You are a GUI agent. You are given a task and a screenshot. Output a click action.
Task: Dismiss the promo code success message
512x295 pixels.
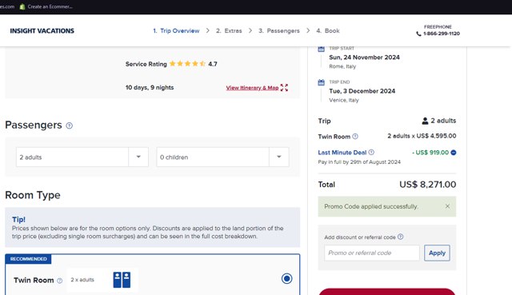[447, 206]
